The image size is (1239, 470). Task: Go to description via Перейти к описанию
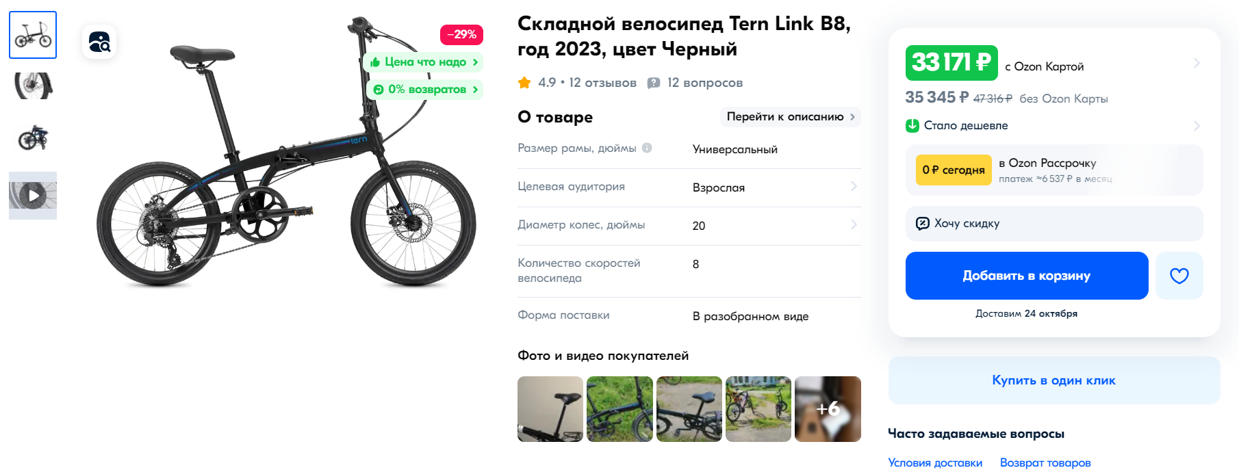[x=791, y=117]
